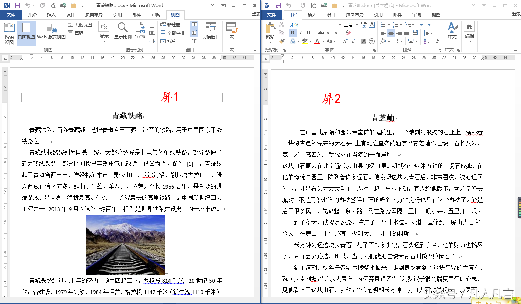Toggle Strikethrough abc formatting
Viewport: 521px width, 304px height.
[321, 33]
